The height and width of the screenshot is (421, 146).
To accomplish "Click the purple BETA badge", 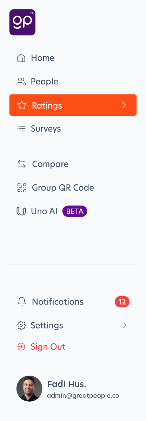I will pyautogui.click(x=75, y=211).
